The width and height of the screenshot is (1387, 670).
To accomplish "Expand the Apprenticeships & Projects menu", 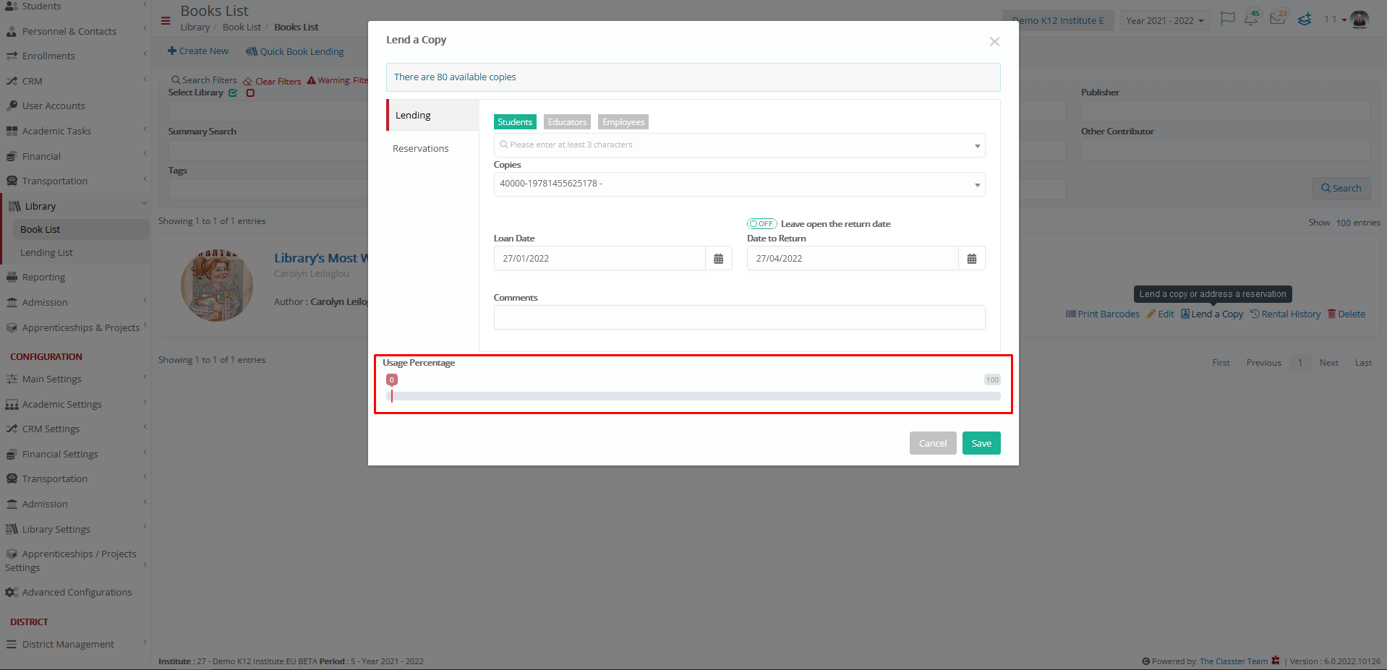I will (x=75, y=327).
